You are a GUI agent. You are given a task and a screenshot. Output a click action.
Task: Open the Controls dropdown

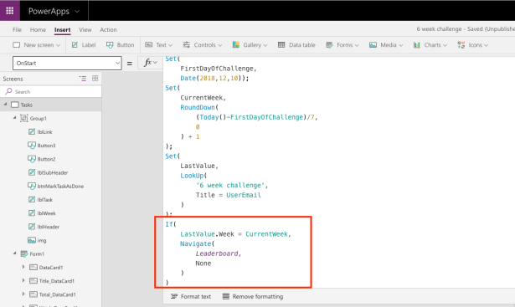tap(203, 45)
